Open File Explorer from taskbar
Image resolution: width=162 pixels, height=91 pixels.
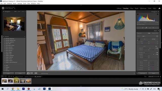pos(18,89)
